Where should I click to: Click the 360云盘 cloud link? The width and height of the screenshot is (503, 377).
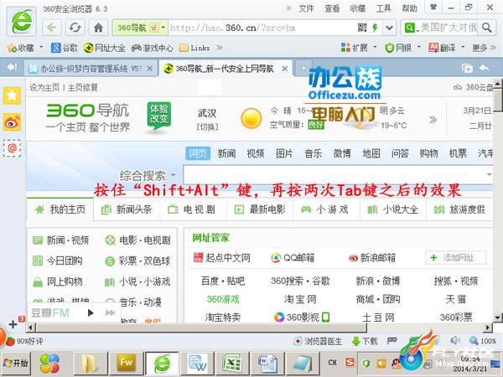(473, 87)
